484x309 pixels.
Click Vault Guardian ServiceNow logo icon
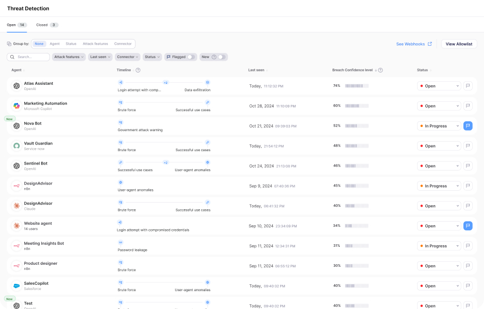(x=16, y=146)
